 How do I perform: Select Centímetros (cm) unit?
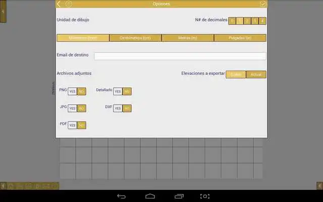pos(135,38)
